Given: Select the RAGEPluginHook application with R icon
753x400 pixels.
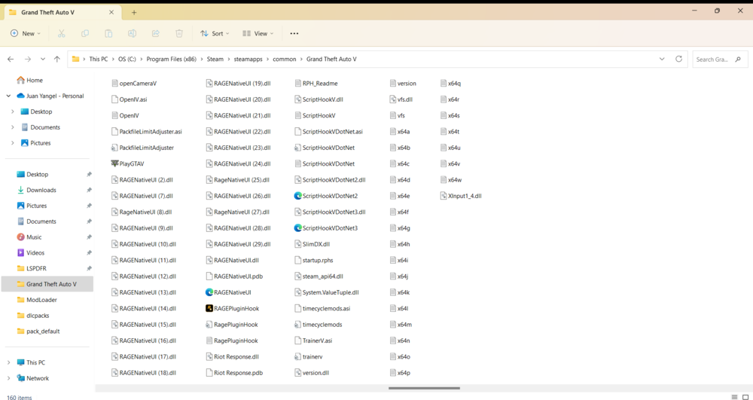Looking at the screenshot, I should (x=232, y=308).
